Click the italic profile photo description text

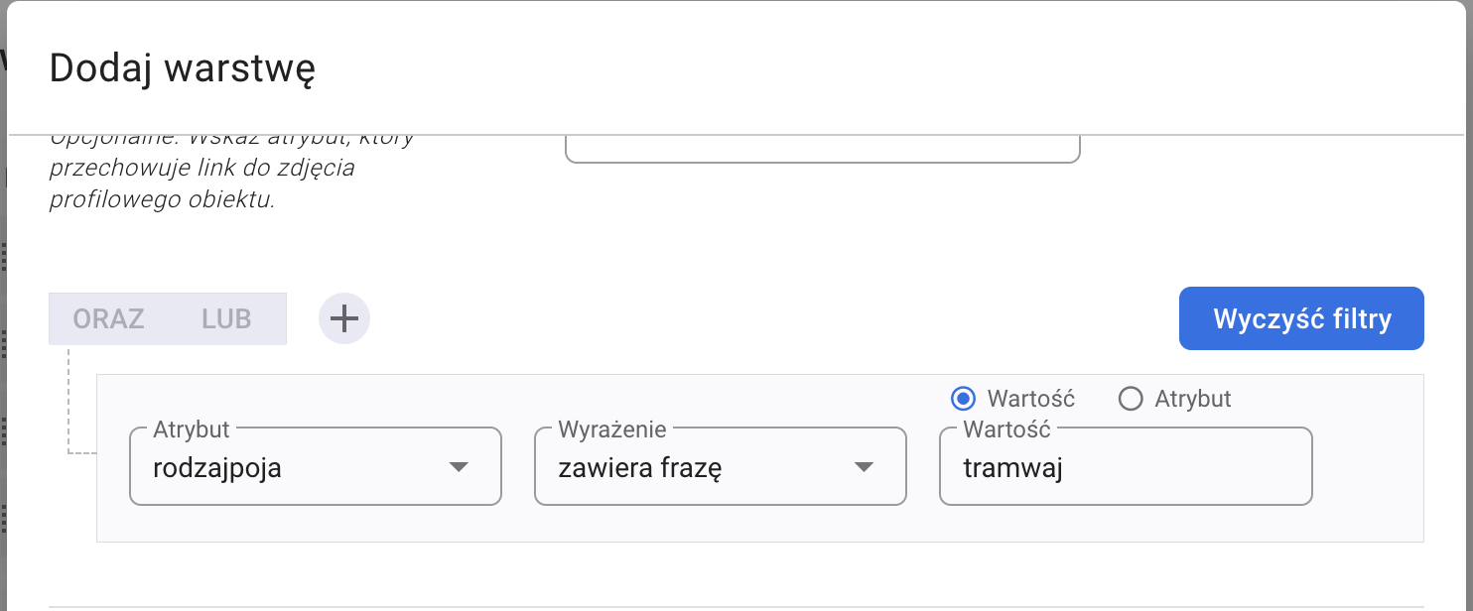tap(201, 183)
